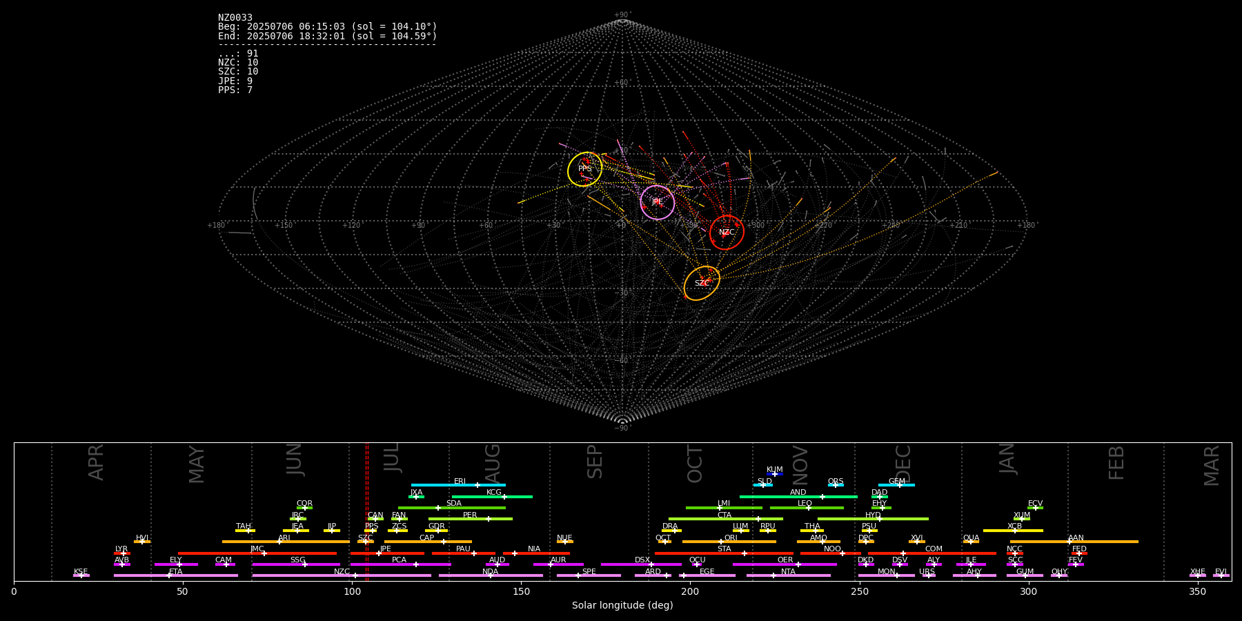This screenshot has height=621, width=1242.
Task: Click the KSE shower label on timeline
Action: [x=81, y=572]
